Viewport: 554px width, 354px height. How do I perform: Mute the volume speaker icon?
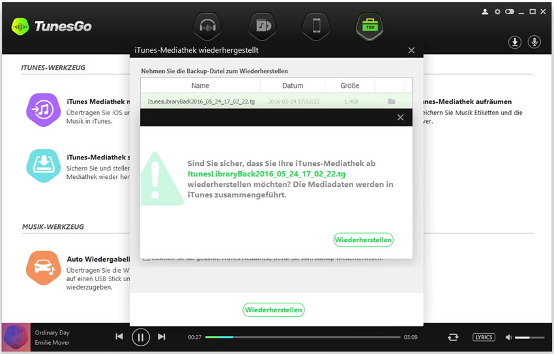(x=509, y=338)
